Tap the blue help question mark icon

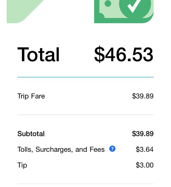pos(112,149)
